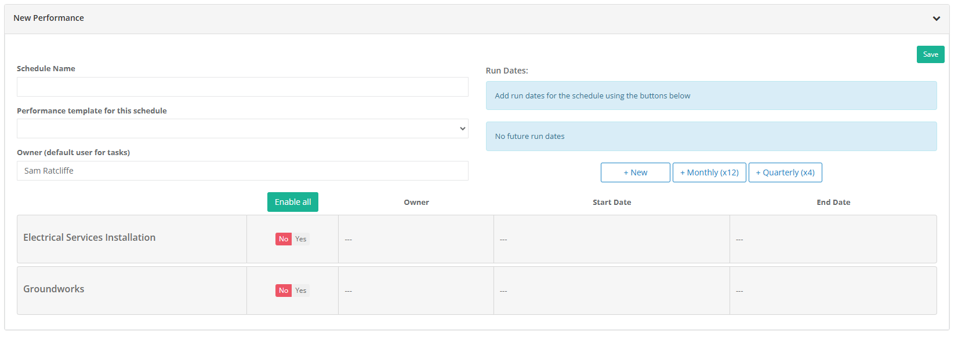Switch Electrical Services Installation toggle to Yes

coord(301,239)
